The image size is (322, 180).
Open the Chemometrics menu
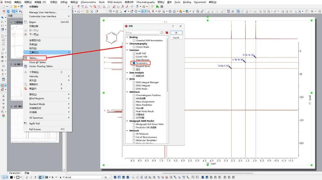pos(88,2)
